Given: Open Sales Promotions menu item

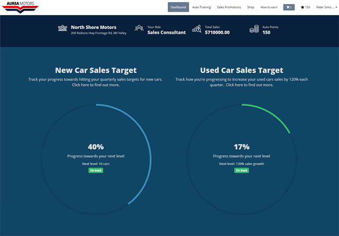Looking at the screenshot, I should [229, 7].
